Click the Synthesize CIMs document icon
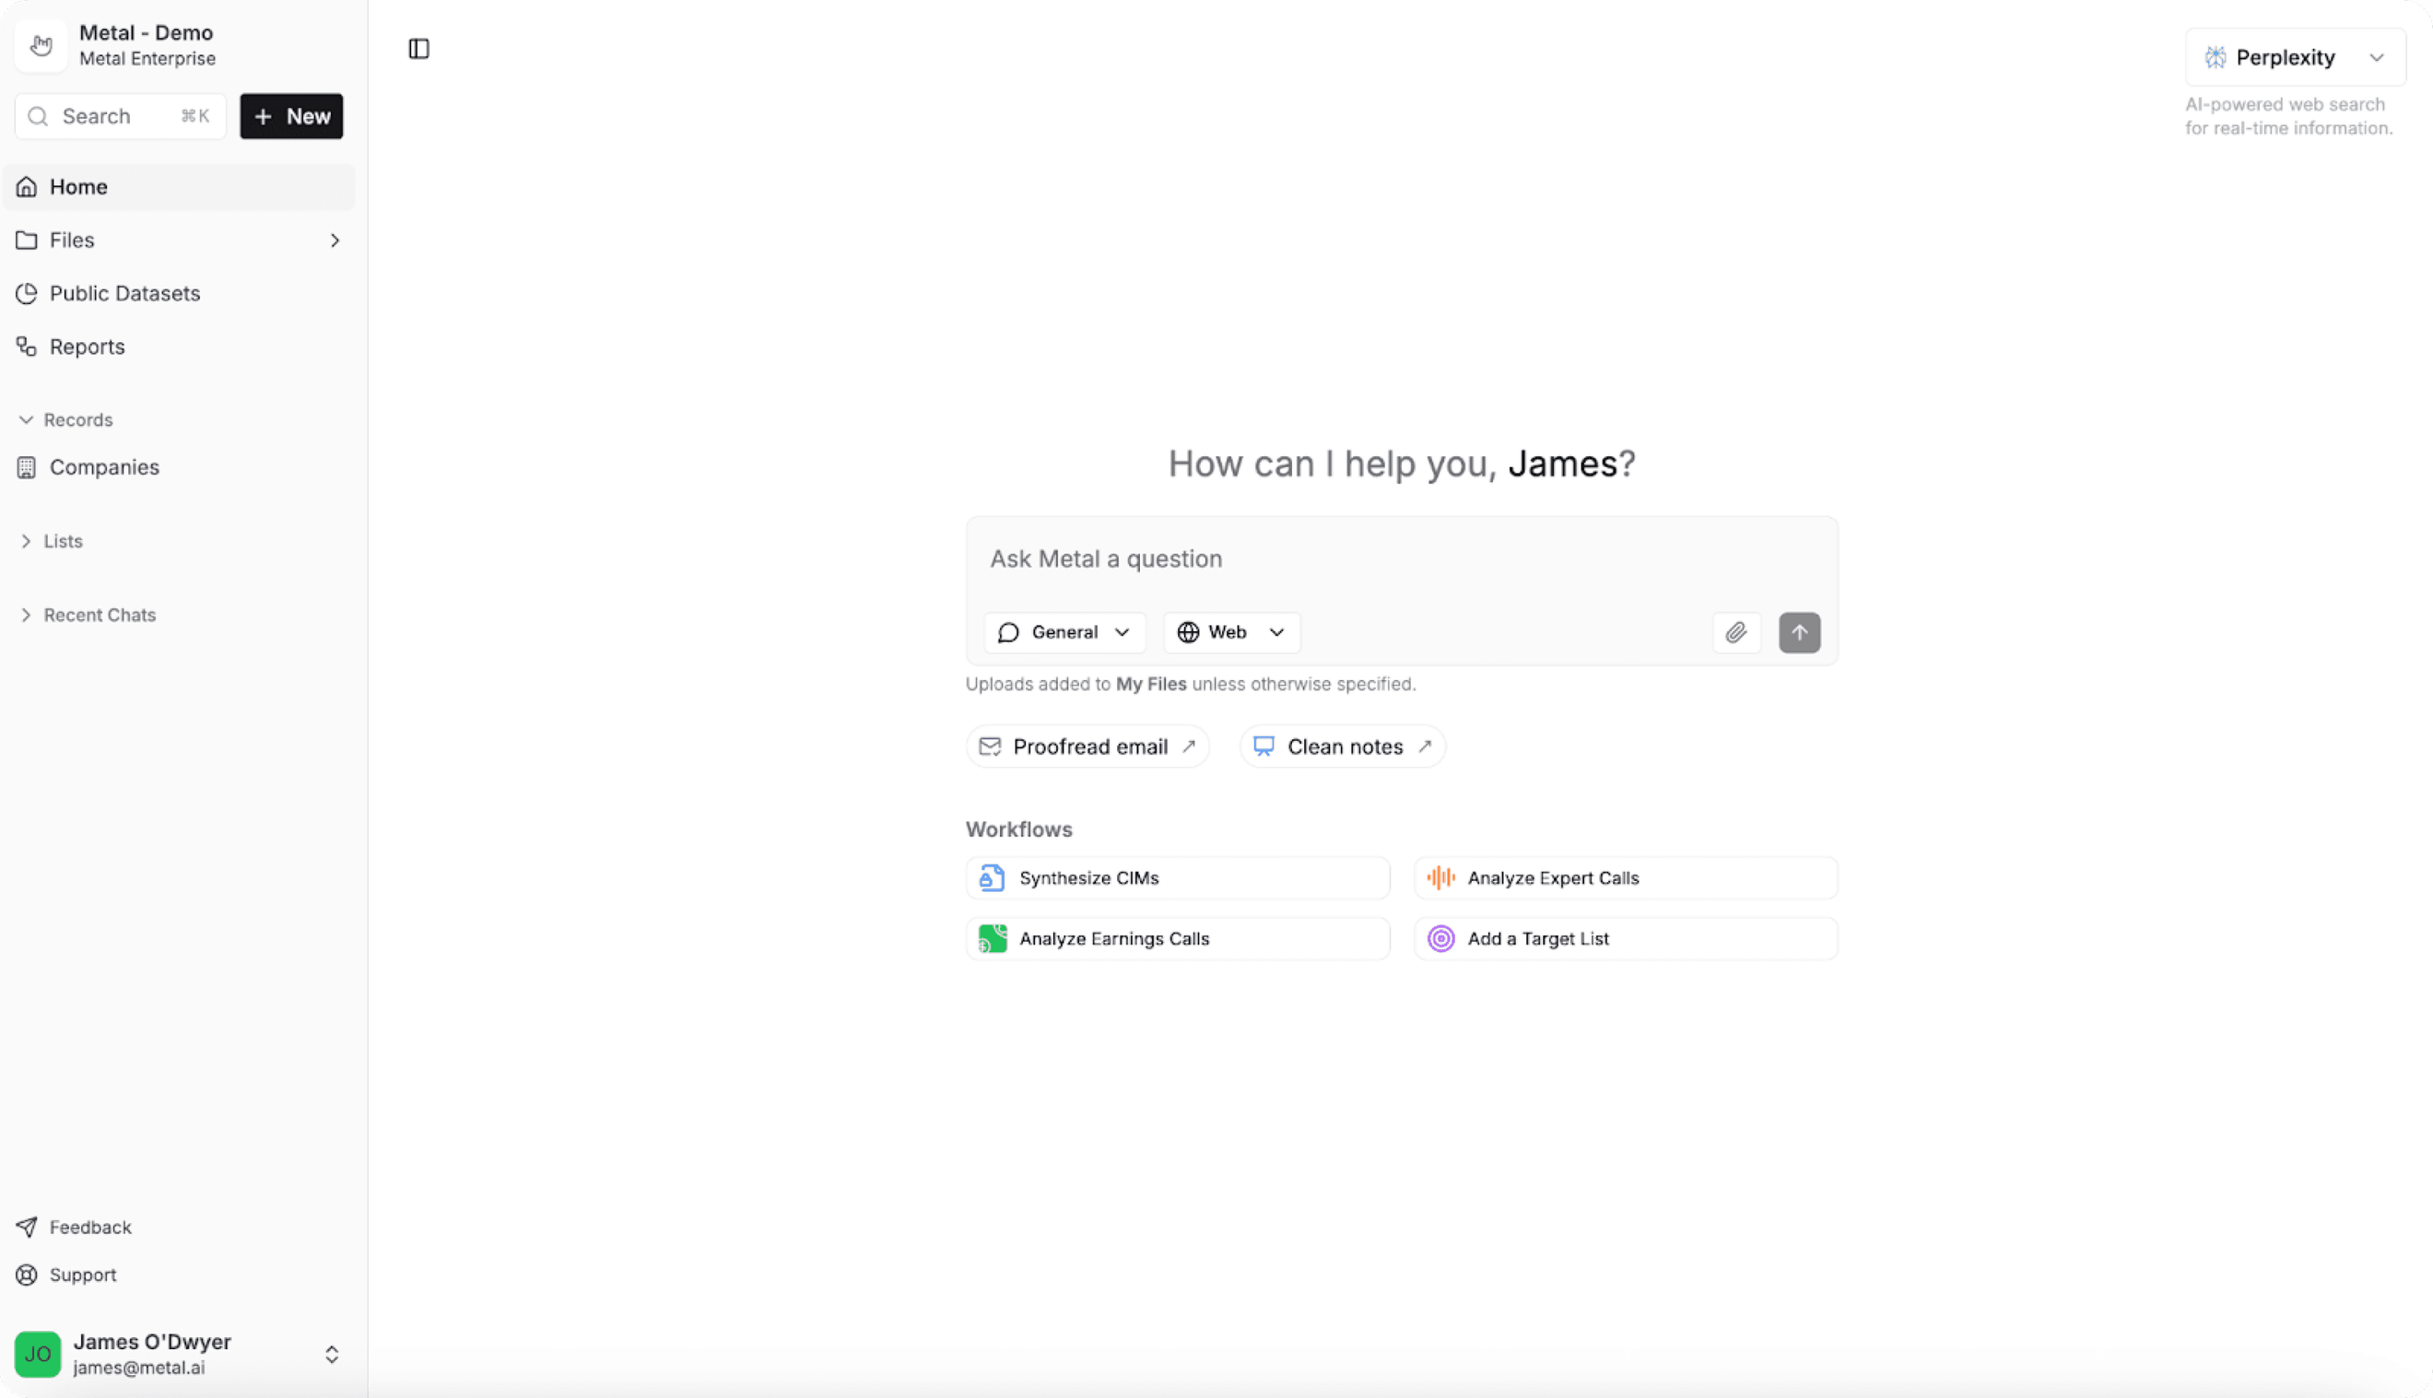The height and width of the screenshot is (1398, 2433). 992,877
